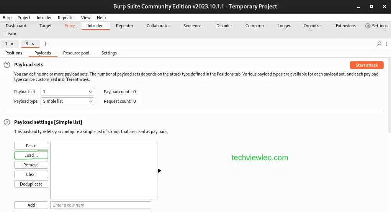The image size is (391, 212).
Task: Open the Payload type dropdown
Action: 67,101
